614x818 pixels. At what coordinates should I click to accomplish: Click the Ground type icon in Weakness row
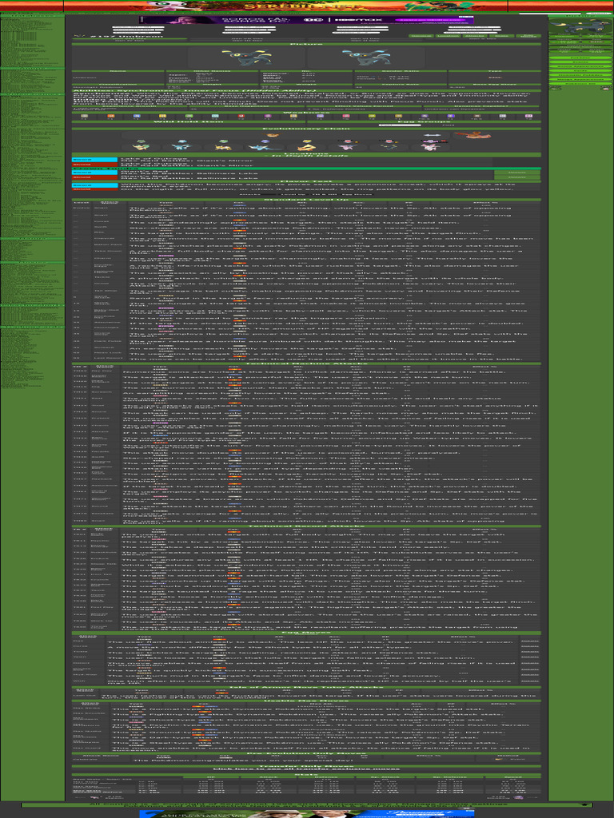tap(293, 116)
